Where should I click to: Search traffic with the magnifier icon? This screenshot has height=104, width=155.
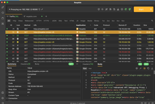click(152, 21)
